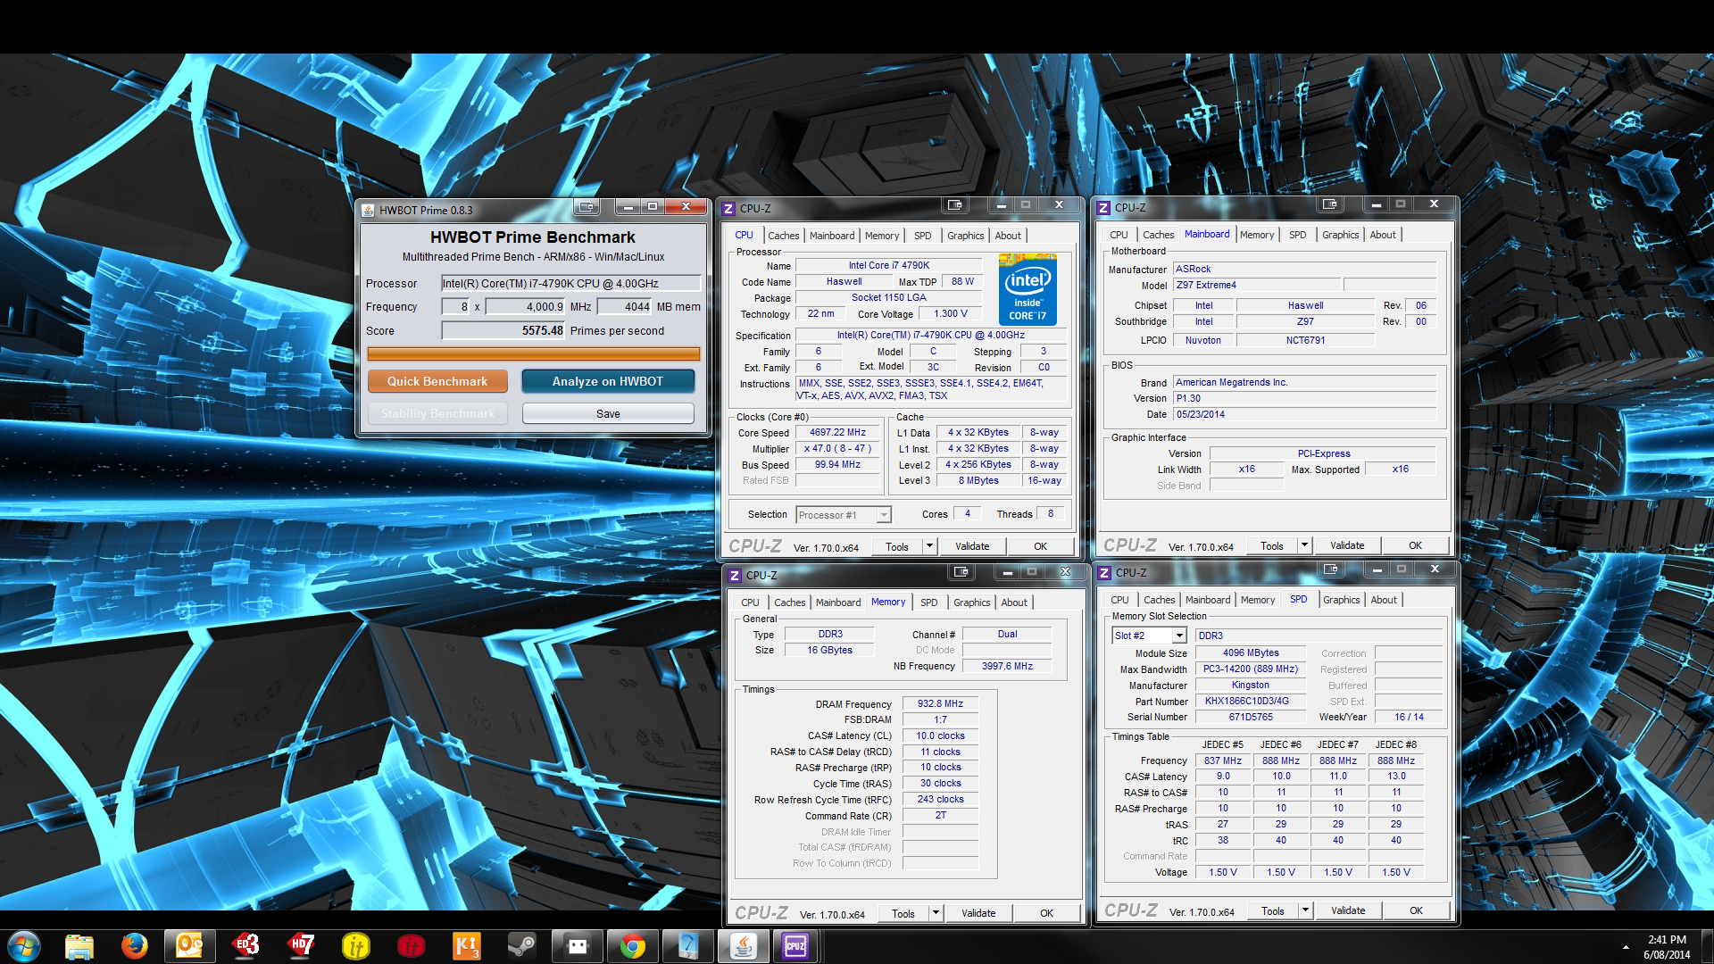
Task: Click OK in the CPU-Z memory window
Action: (1046, 913)
